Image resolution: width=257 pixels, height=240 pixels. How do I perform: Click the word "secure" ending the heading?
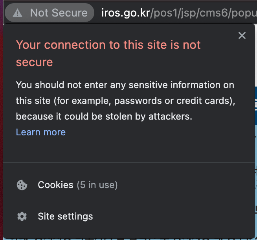pyautogui.click(x=34, y=62)
